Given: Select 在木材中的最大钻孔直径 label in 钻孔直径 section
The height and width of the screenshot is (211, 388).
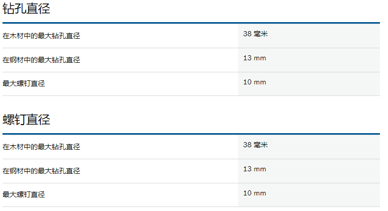Looking at the screenshot, I should tap(41, 36).
